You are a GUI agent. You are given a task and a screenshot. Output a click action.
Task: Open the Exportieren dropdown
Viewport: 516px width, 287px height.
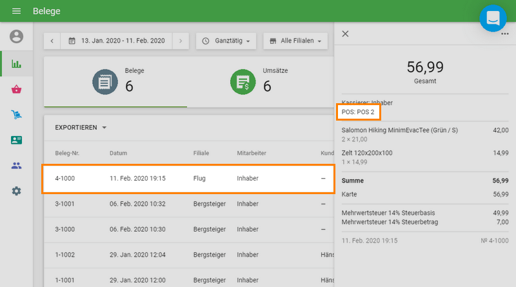pos(81,128)
